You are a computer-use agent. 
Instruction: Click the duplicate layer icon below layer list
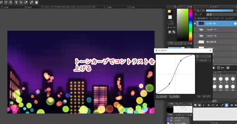(218, 68)
